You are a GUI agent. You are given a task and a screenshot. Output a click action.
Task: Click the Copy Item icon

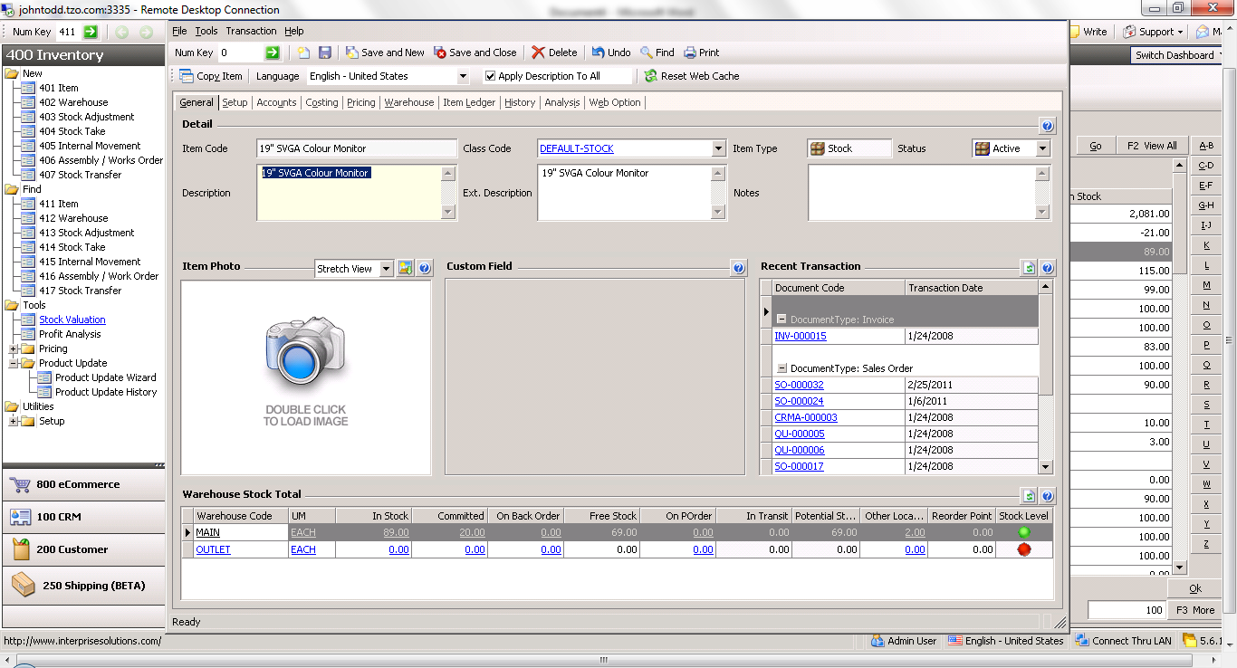pyautogui.click(x=187, y=77)
